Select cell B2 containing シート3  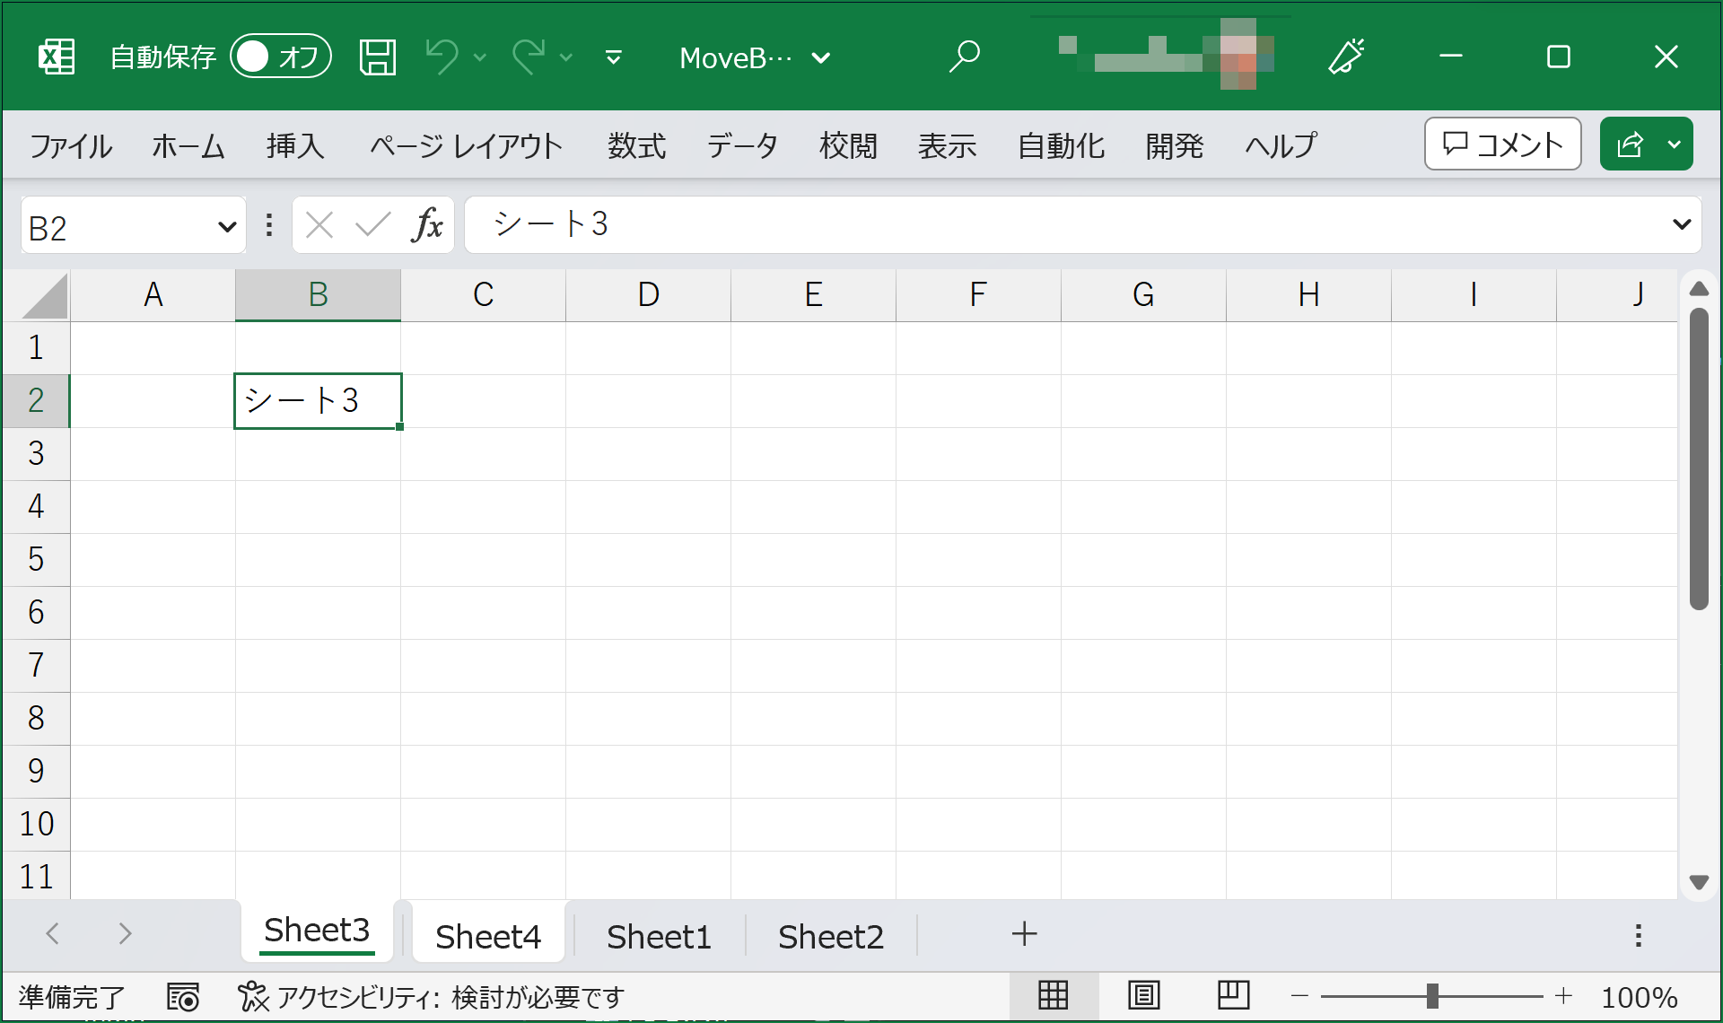tap(318, 400)
